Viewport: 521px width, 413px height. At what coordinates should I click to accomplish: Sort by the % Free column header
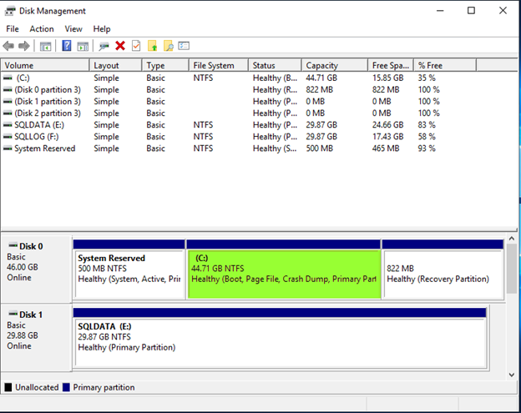(x=445, y=65)
